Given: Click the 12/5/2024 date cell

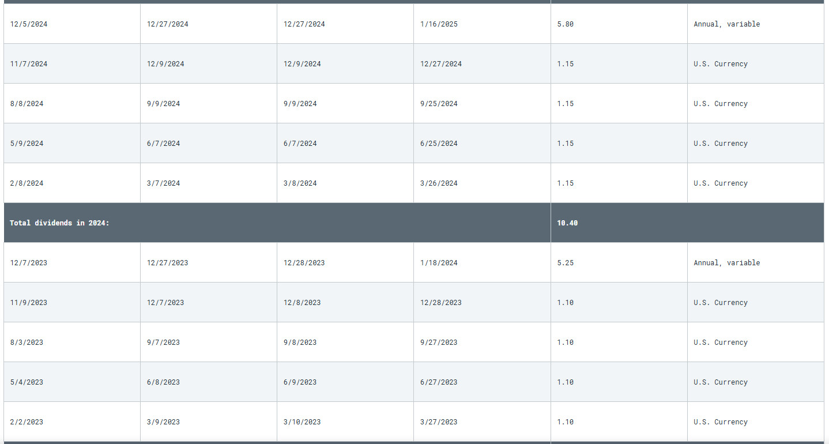Looking at the screenshot, I should (x=29, y=24).
